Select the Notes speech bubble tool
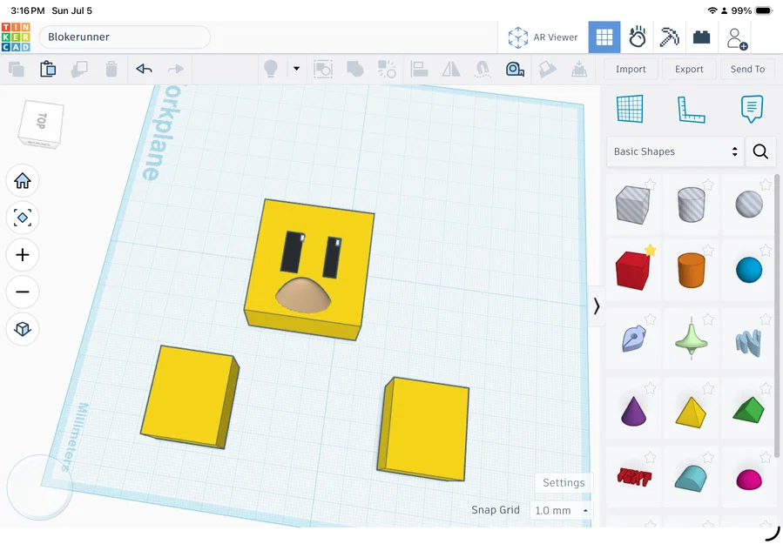The height and width of the screenshot is (544, 783). pos(752,109)
